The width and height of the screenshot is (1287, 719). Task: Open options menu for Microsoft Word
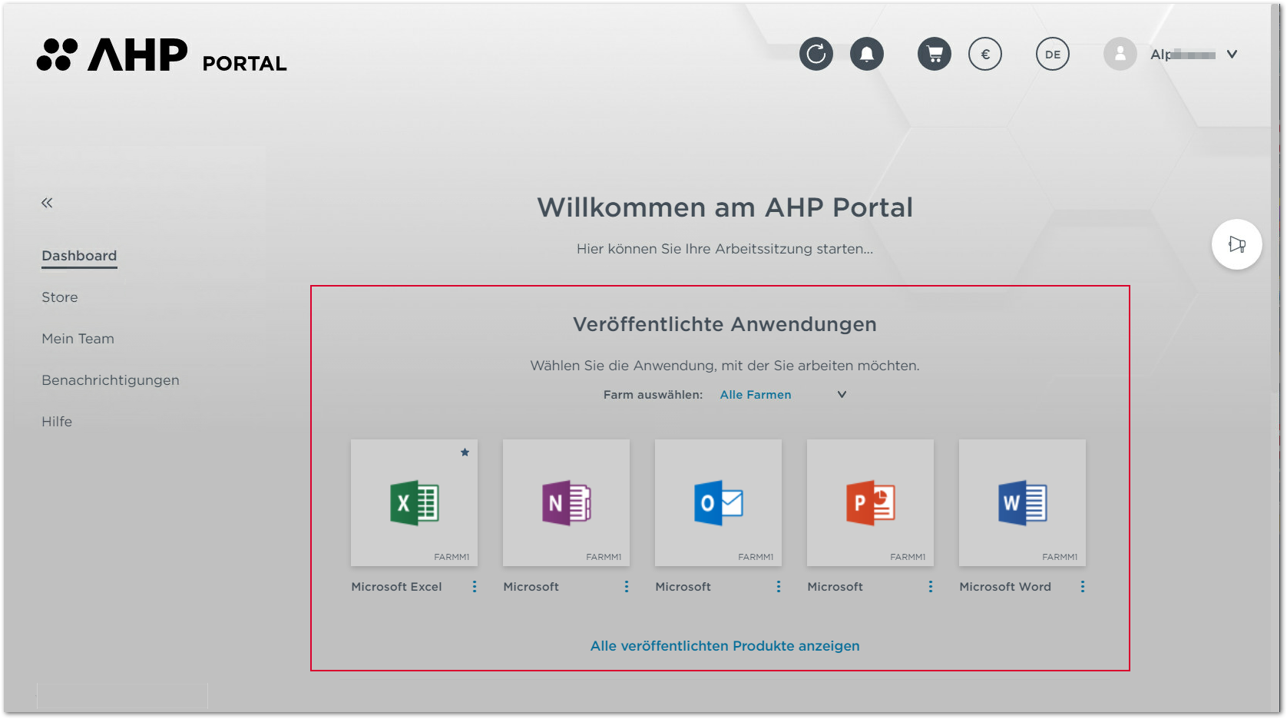click(x=1083, y=587)
